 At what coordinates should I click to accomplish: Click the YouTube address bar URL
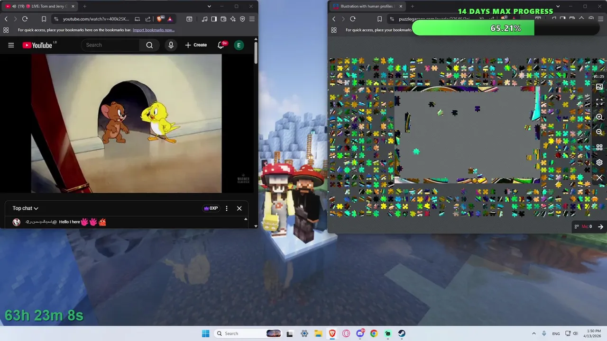[96, 19]
